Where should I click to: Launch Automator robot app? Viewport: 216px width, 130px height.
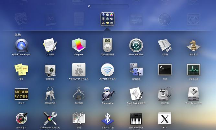(108, 94)
